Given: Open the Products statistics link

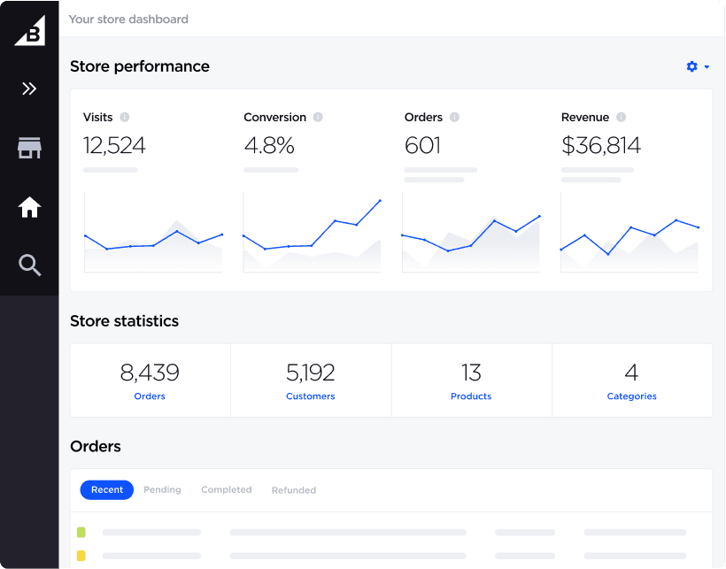Looking at the screenshot, I should click(471, 396).
